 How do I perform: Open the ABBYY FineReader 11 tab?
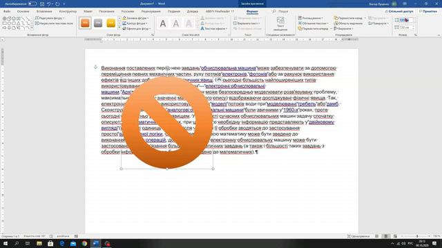pyautogui.click(x=220, y=12)
